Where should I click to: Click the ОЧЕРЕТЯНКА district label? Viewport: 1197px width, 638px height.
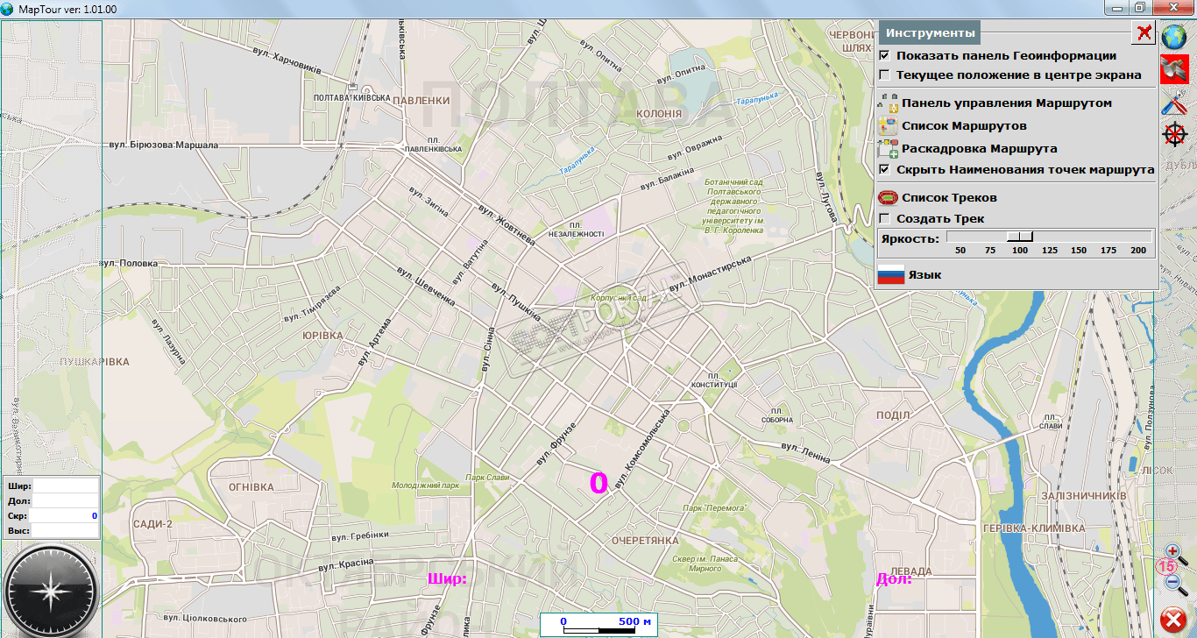(646, 540)
